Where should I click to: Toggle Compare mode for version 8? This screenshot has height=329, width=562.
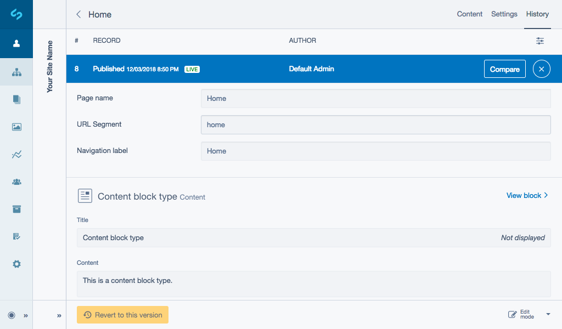504,69
